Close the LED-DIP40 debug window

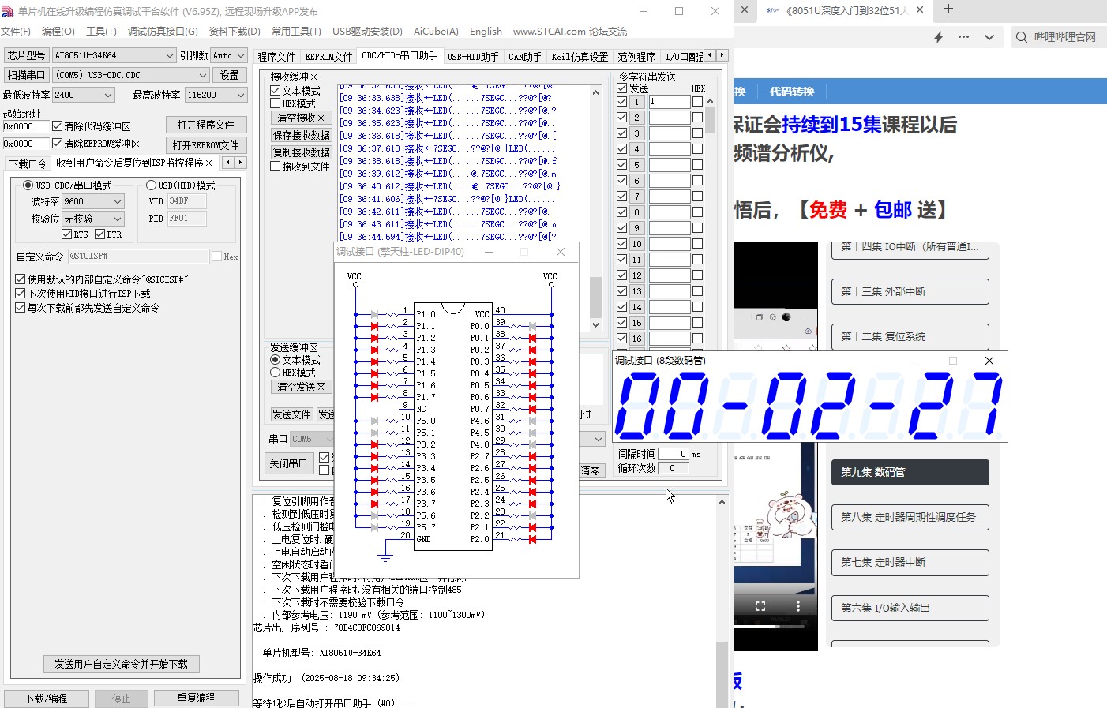[x=561, y=252]
